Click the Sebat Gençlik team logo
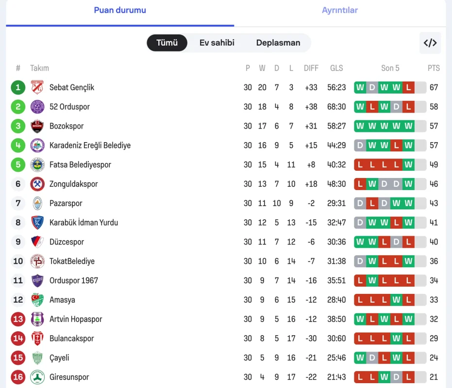This screenshot has height=388, width=452. click(x=37, y=87)
